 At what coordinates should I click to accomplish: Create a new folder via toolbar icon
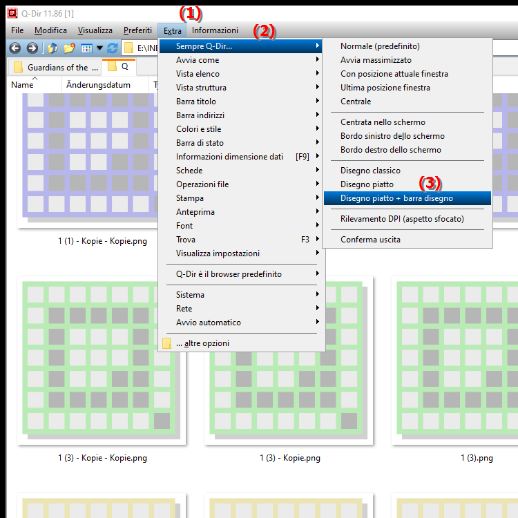[69, 48]
